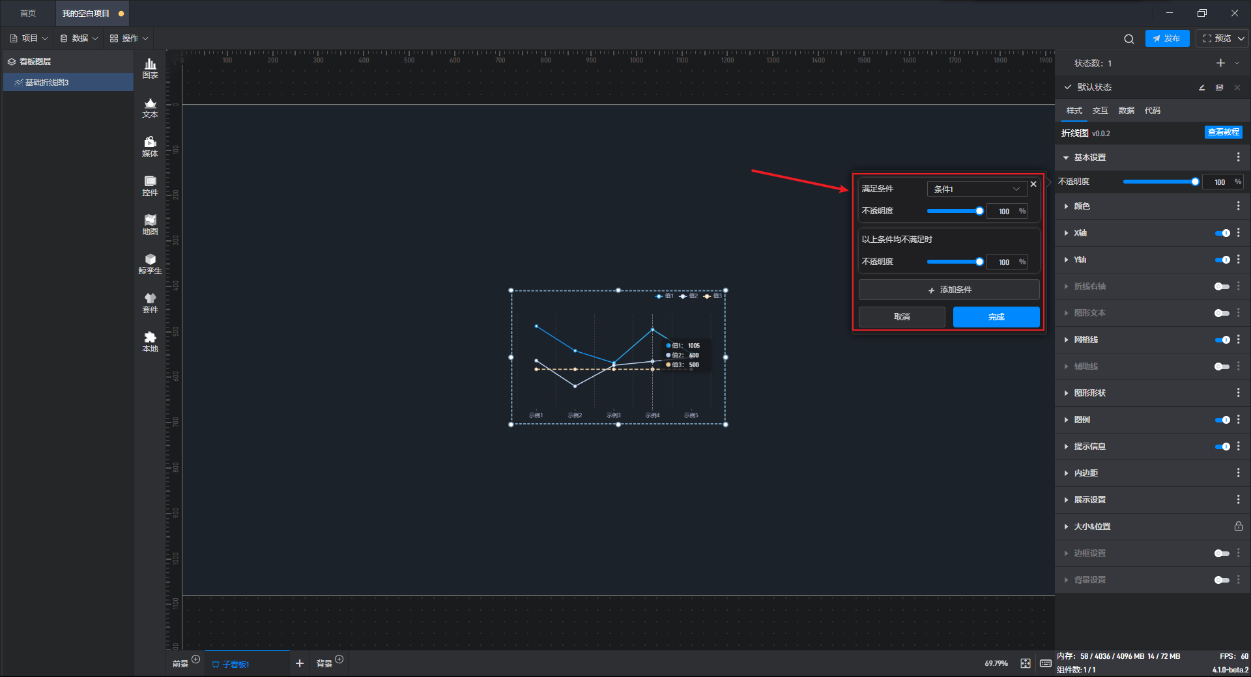The image size is (1251, 677).
Task: Open the three-dot menu for 展示设置
Action: (1238, 500)
